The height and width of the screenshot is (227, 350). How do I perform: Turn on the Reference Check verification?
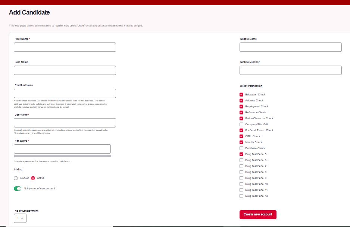pos(241,112)
